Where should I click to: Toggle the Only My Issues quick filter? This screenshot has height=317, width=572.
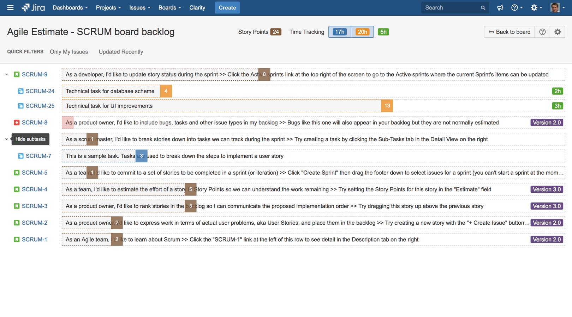pyautogui.click(x=69, y=52)
